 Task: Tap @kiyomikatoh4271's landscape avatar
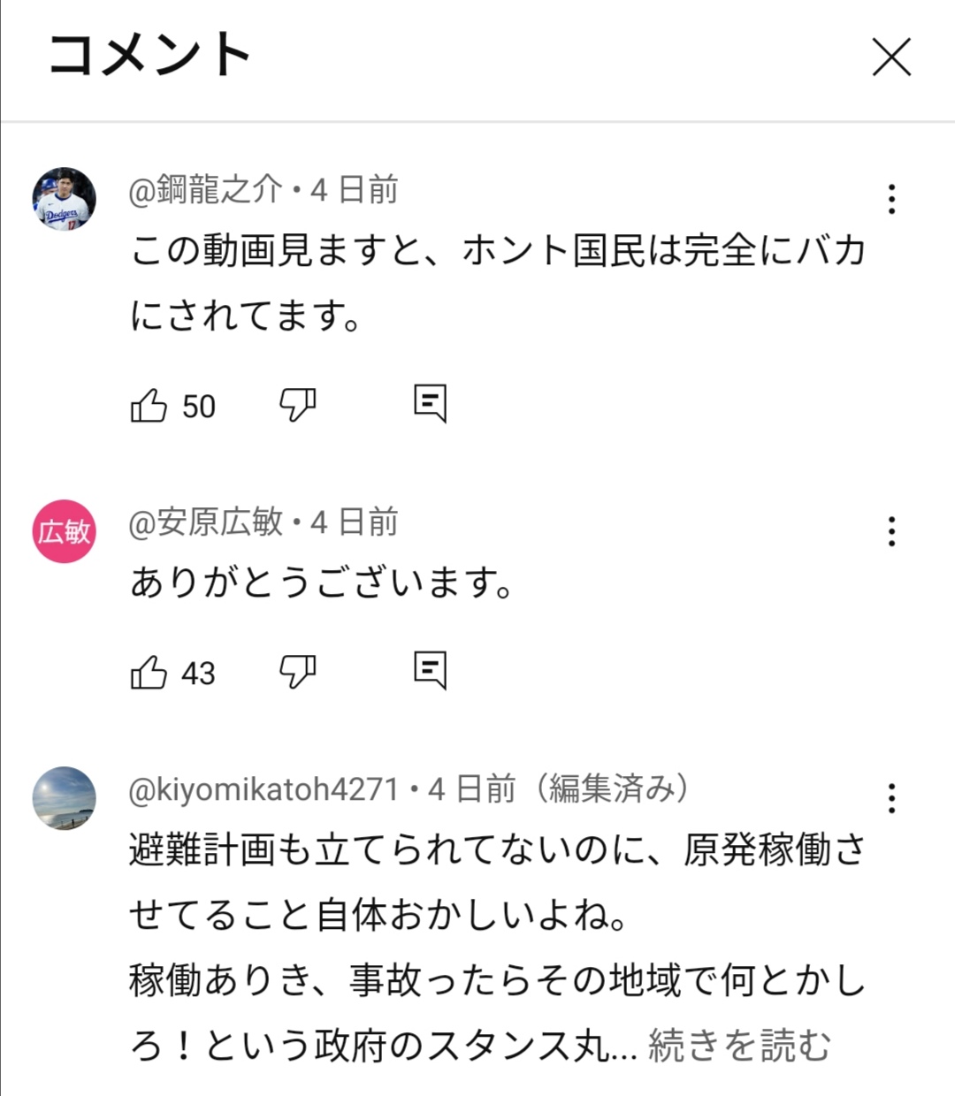(x=65, y=798)
